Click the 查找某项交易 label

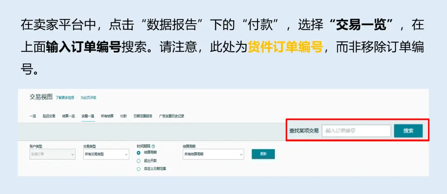304,131
